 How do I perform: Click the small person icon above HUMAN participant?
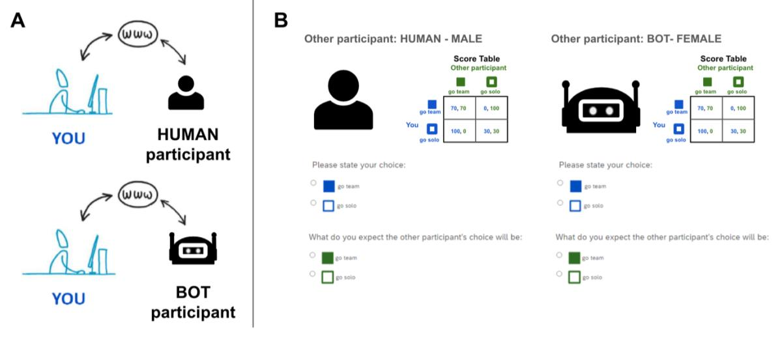[186, 93]
